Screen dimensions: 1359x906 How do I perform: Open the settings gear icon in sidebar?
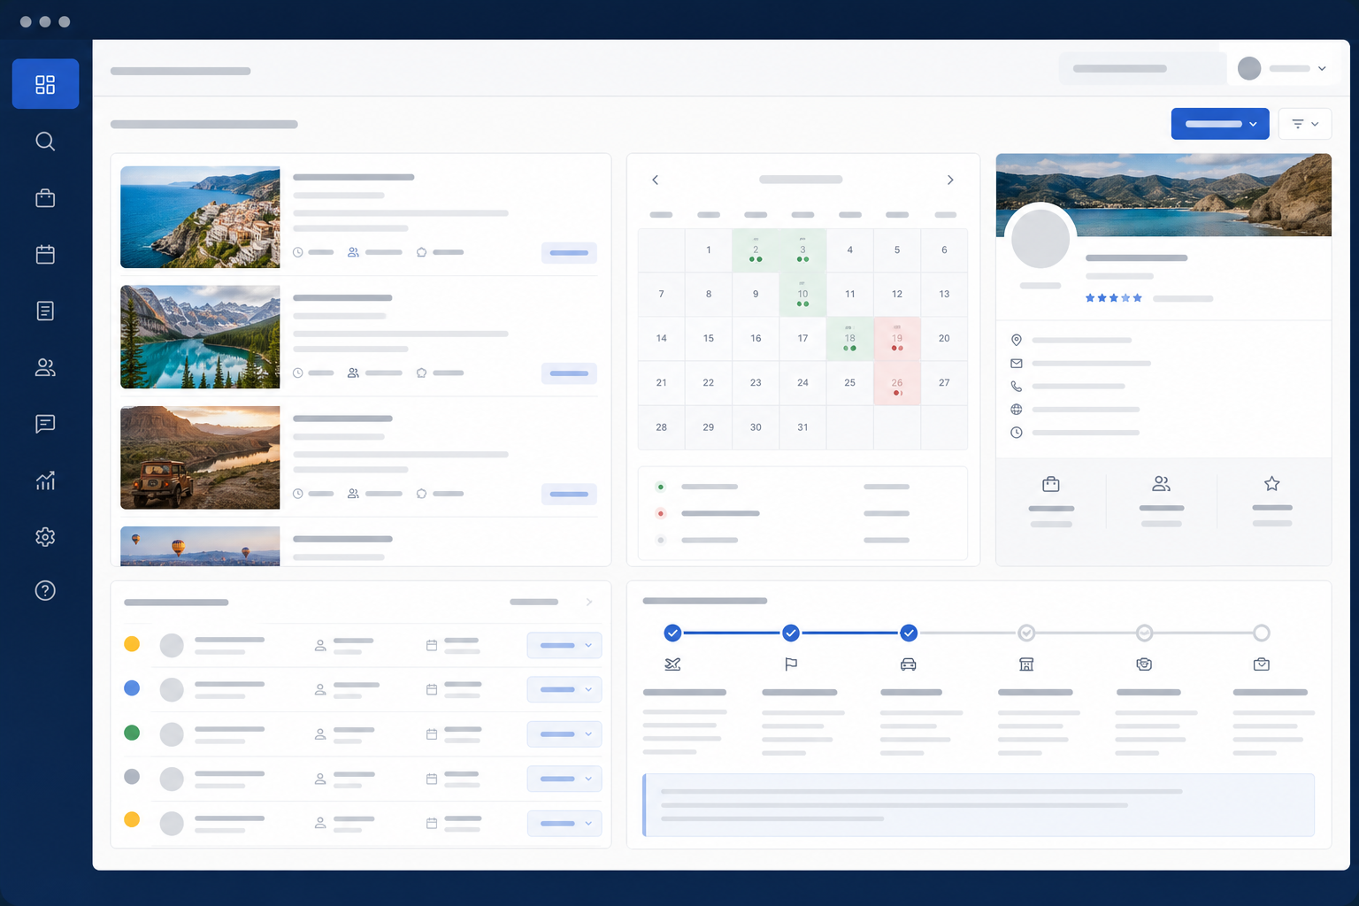[x=45, y=537]
